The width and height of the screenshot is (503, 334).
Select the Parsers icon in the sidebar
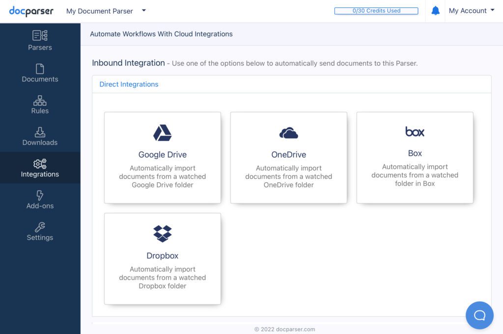coord(40,36)
